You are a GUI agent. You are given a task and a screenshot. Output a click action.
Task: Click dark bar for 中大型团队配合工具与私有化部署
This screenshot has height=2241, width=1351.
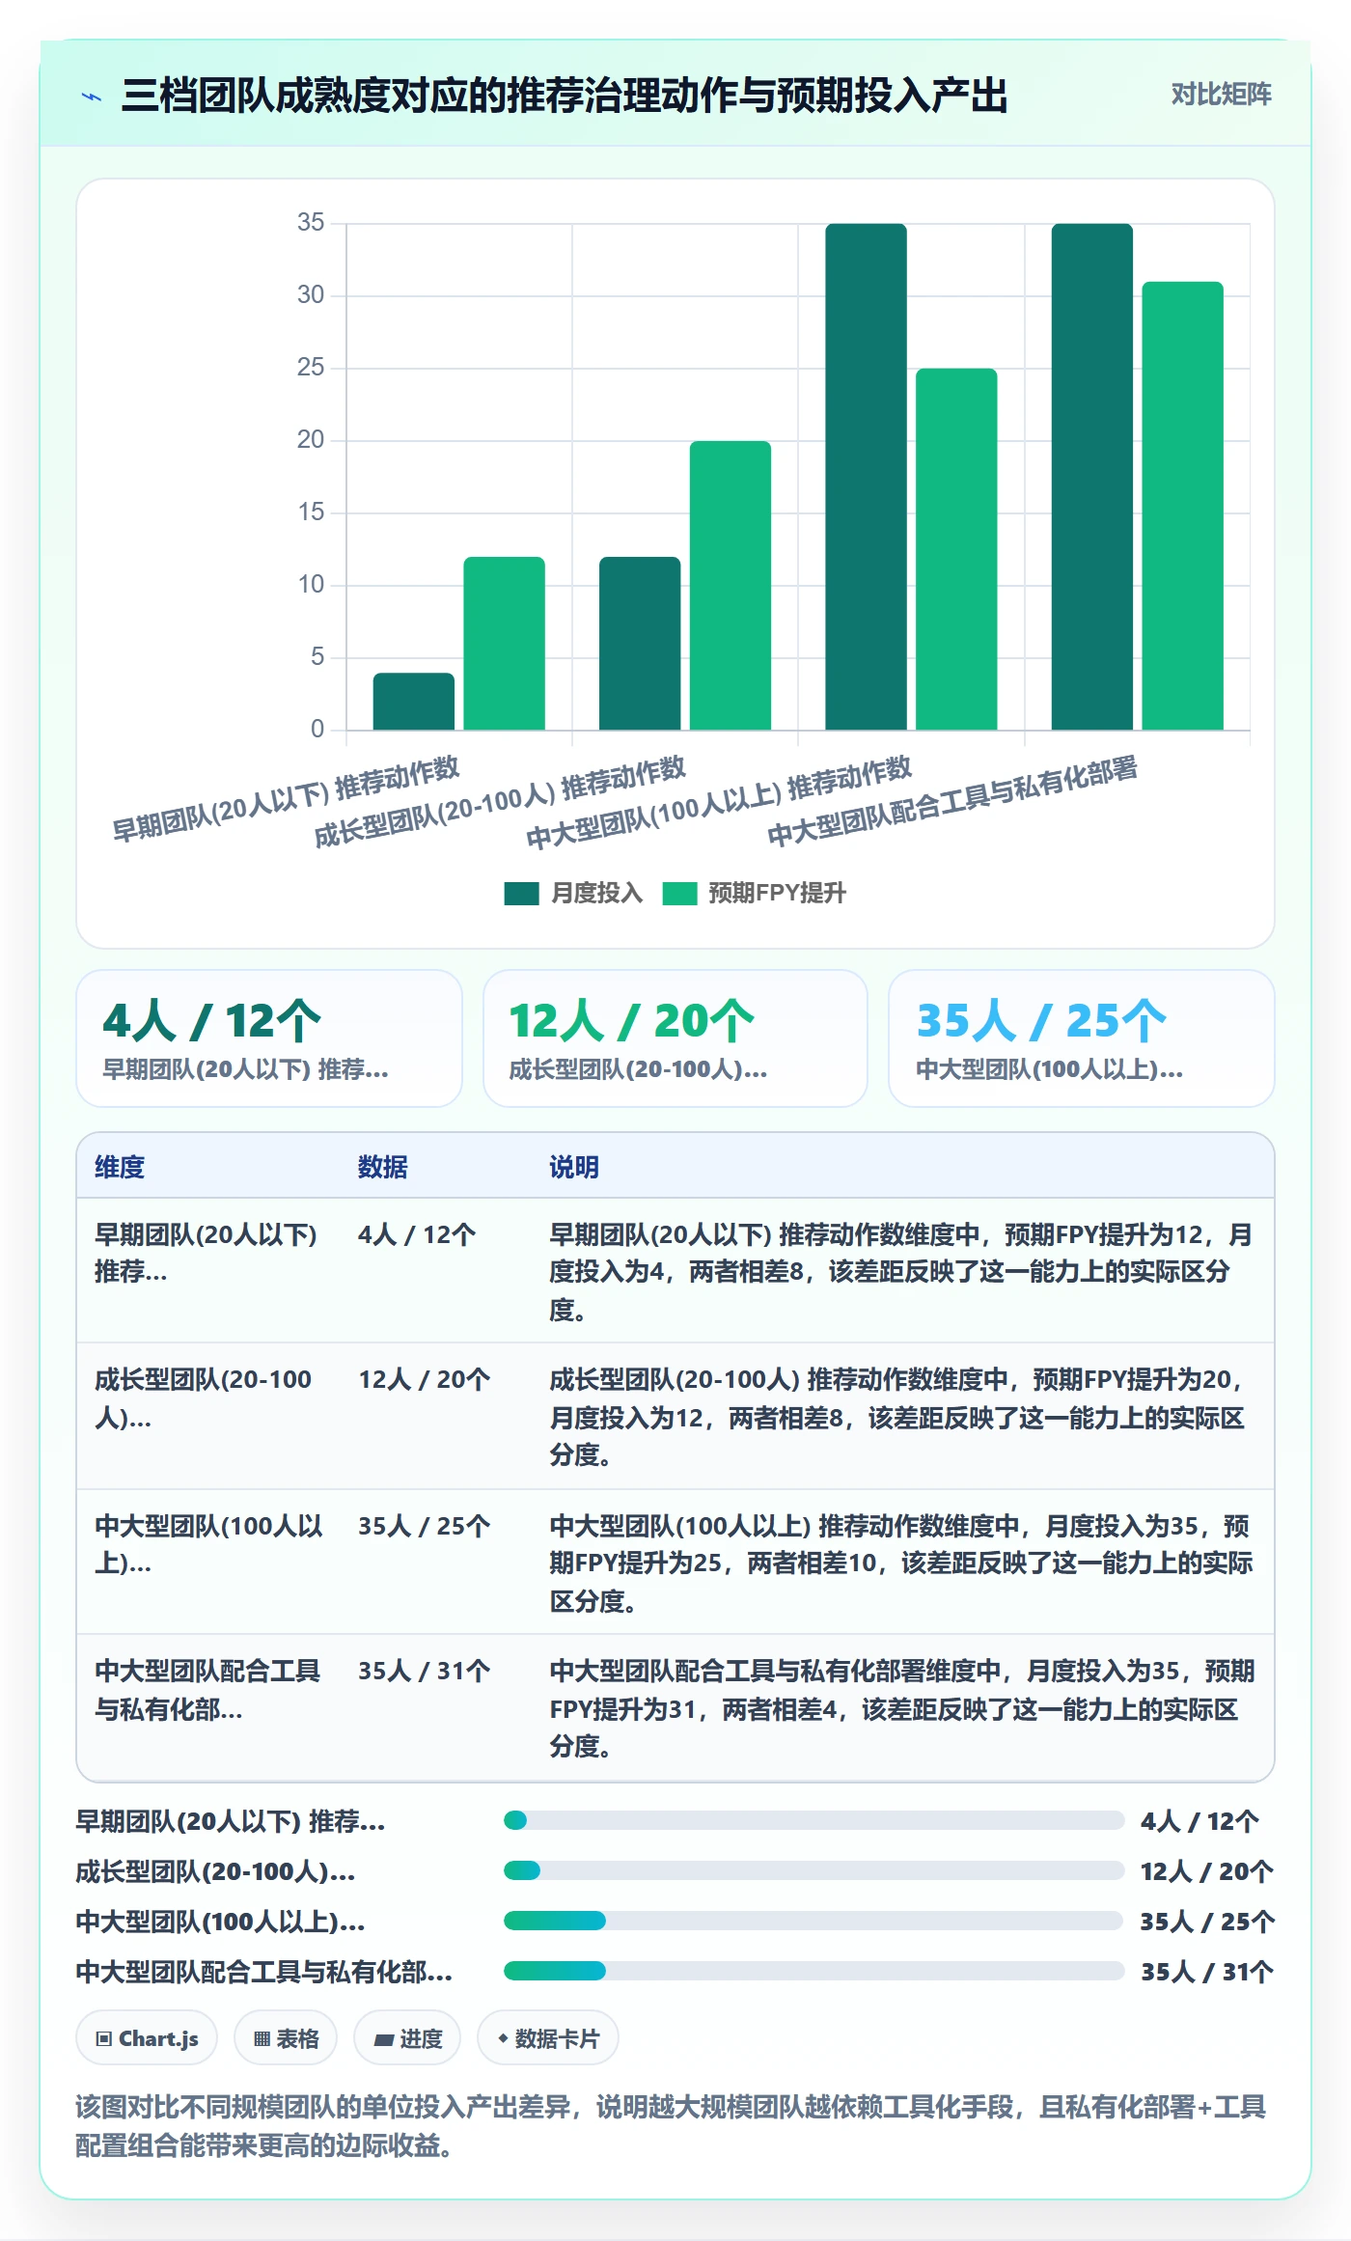pyautogui.click(x=1092, y=477)
